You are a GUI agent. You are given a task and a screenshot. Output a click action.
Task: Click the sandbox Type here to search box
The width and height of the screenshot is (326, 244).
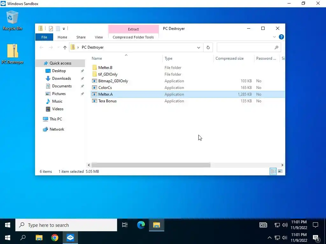point(66,225)
